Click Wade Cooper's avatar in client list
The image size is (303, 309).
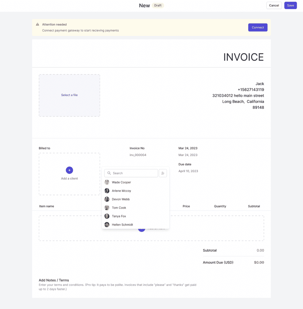(107, 182)
